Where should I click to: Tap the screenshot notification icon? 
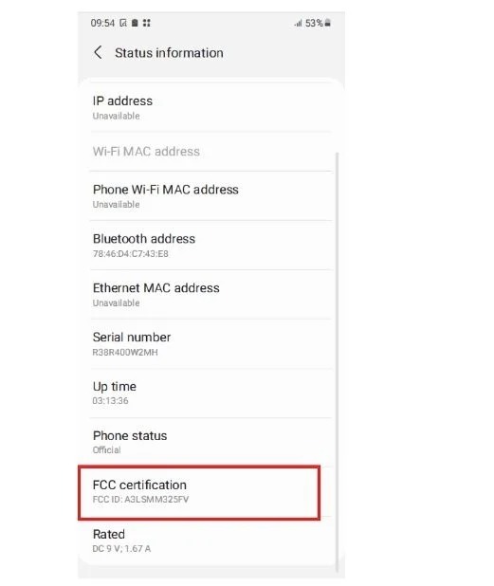coord(123,23)
